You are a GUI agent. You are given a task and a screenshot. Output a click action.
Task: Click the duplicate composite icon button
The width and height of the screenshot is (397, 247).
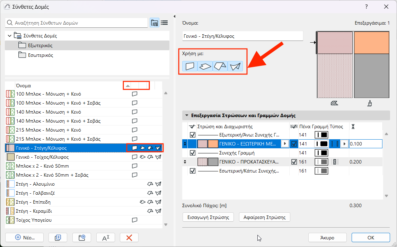[x=58, y=238]
